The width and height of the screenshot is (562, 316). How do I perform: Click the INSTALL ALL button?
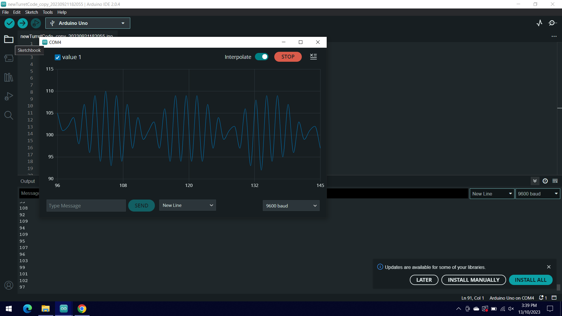530,280
